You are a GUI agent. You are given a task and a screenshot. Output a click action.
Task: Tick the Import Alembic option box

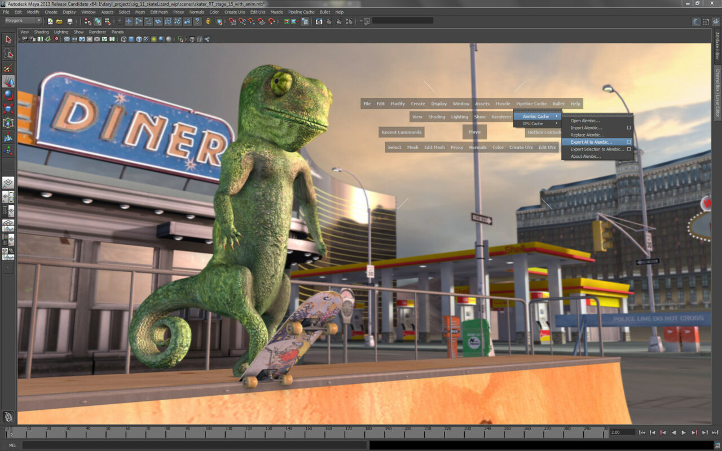(629, 128)
